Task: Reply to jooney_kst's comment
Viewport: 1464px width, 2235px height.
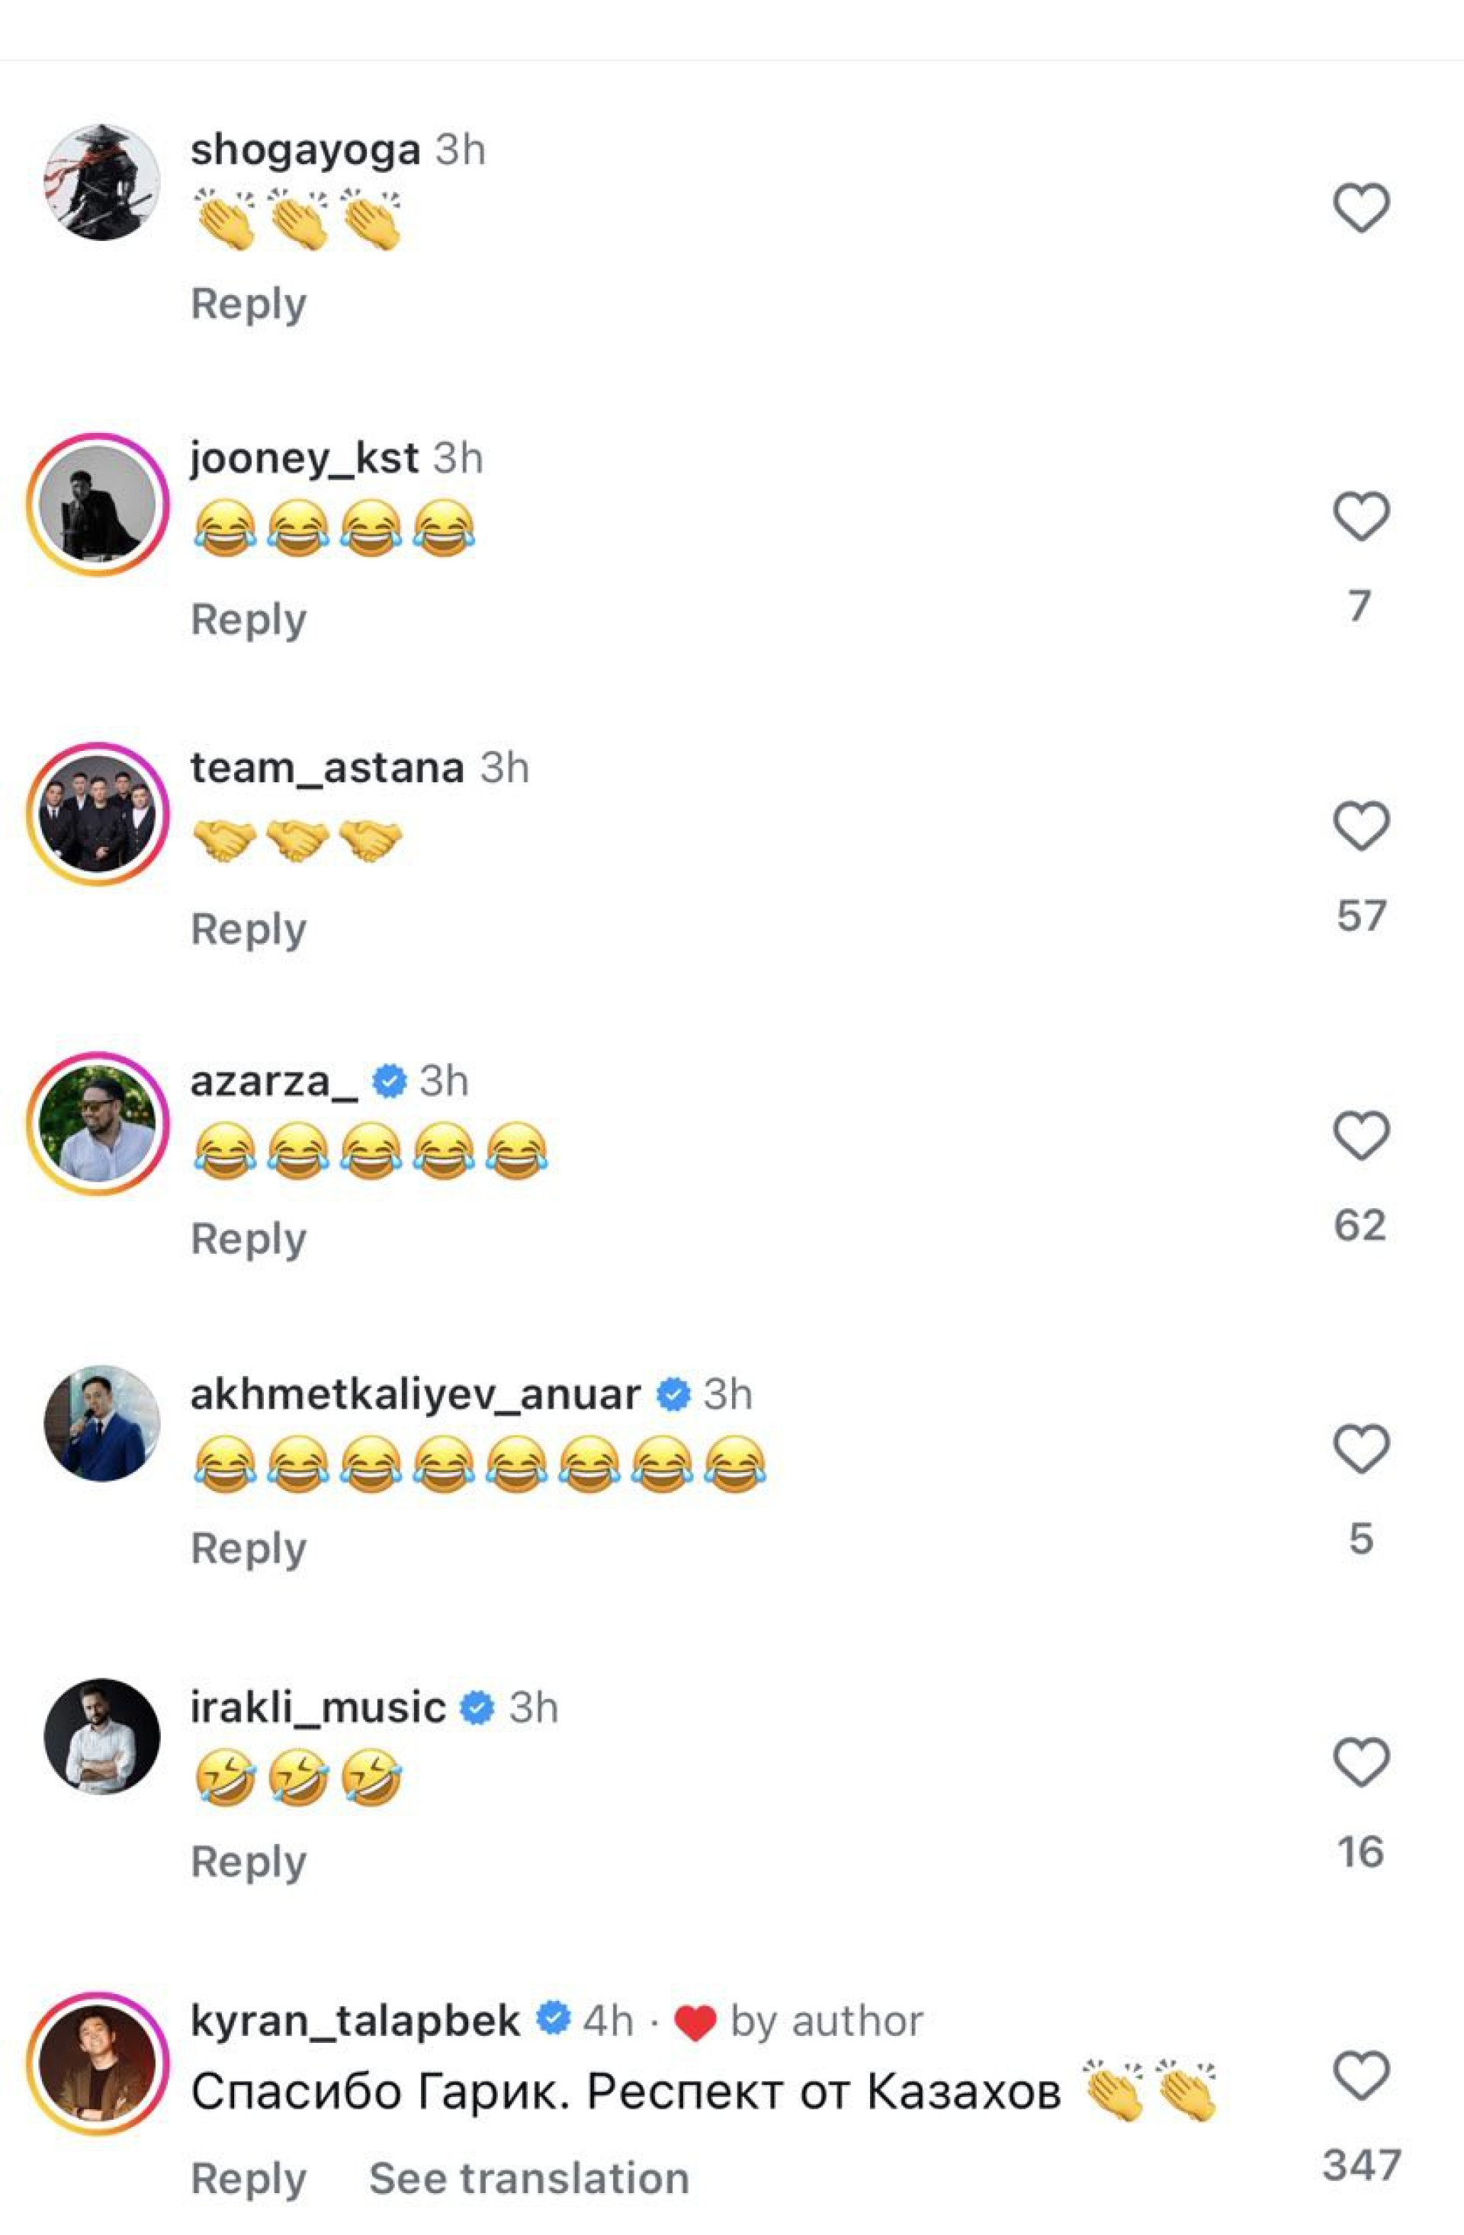Action: click(x=249, y=620)
